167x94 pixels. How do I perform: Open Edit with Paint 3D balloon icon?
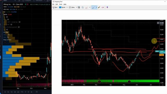107,7
